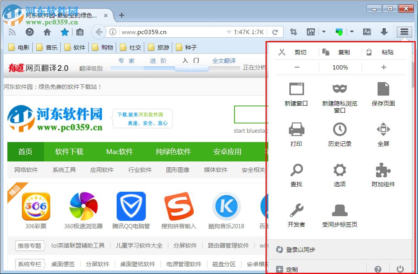
Task: Expand the translation extension dropdown arrow
Action: point(352,32)
